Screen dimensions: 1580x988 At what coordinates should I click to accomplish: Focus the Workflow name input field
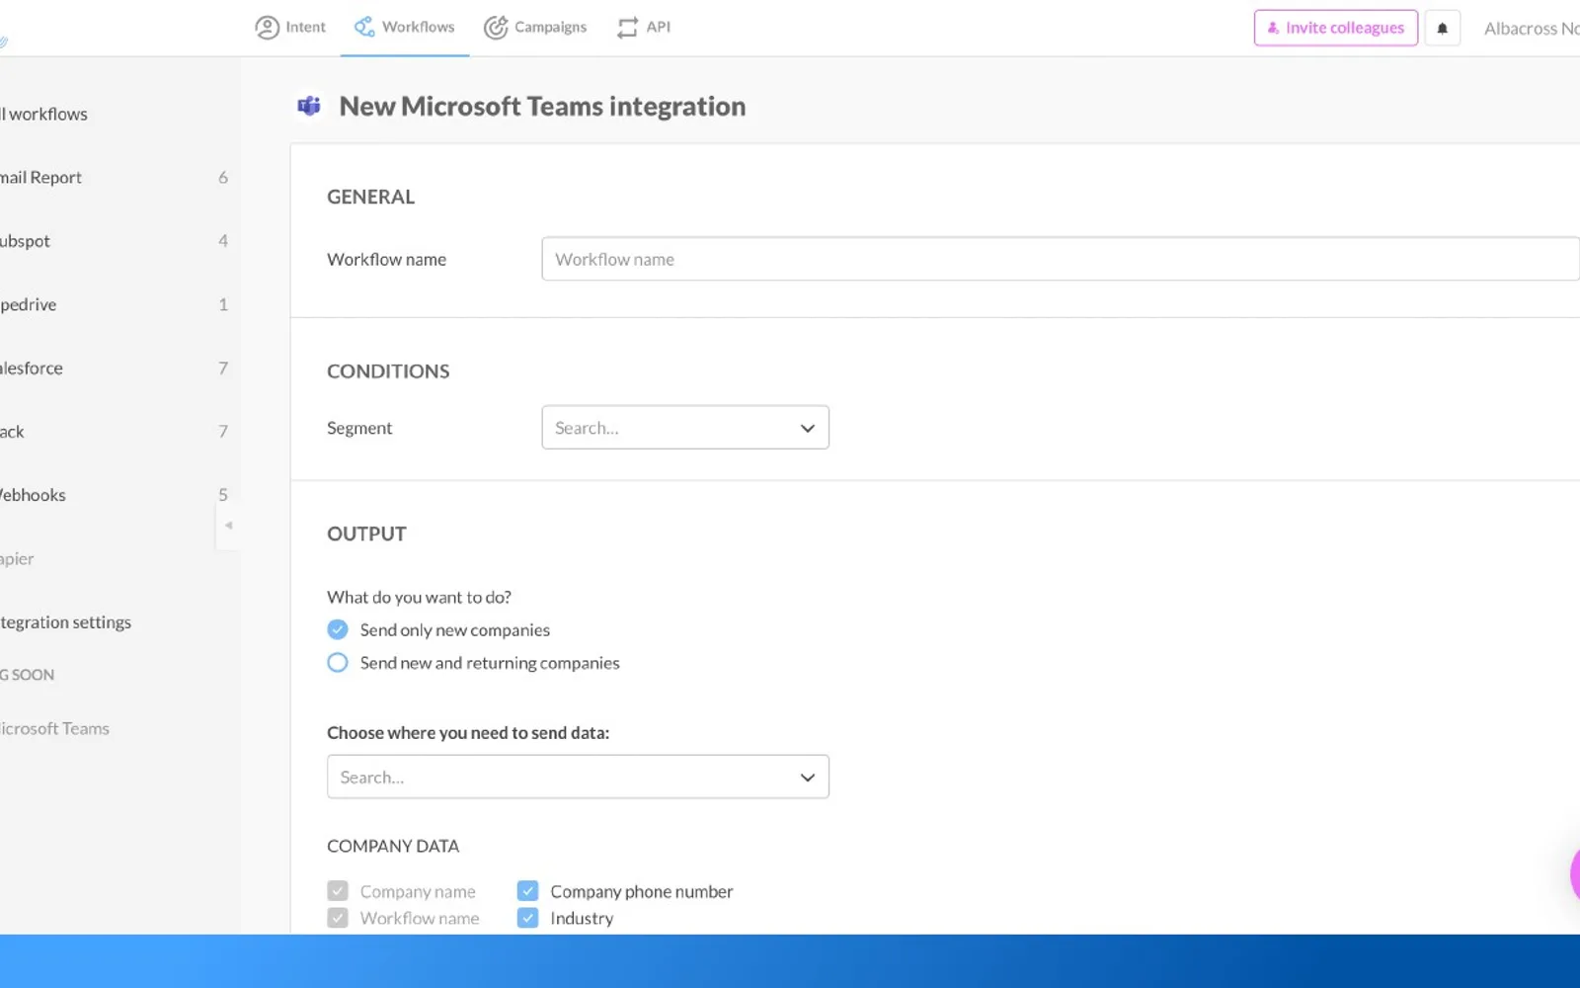point(1061,259)
